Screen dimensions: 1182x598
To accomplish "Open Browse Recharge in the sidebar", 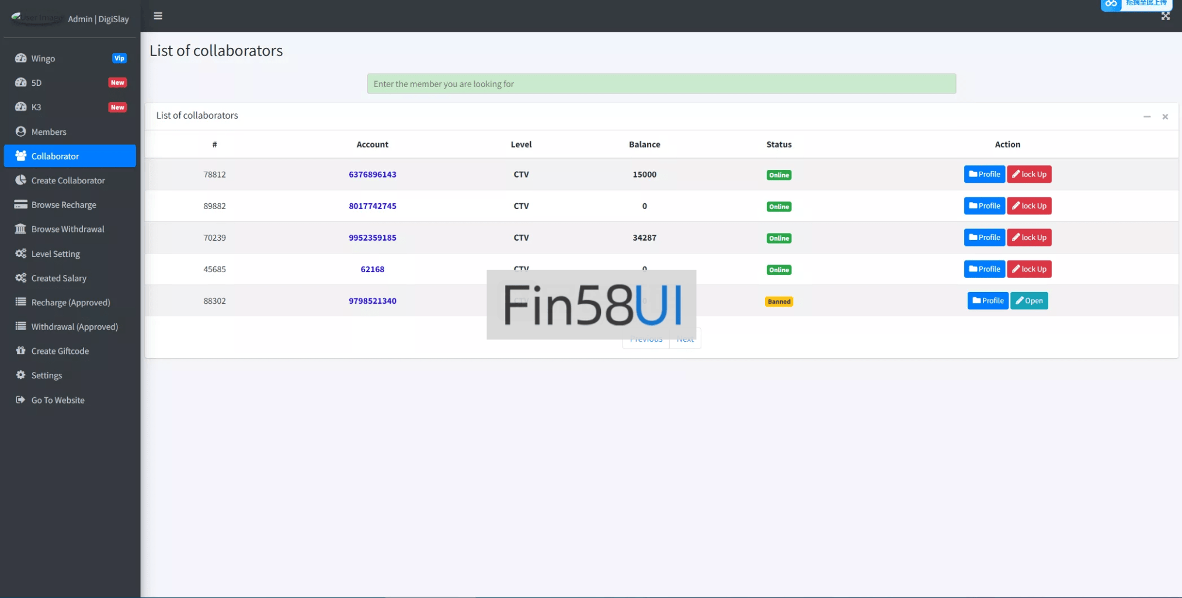I will 64,205.
